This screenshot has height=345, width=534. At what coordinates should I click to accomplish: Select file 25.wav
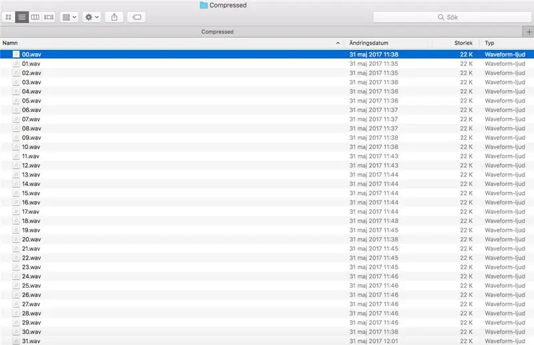(267, 286)
